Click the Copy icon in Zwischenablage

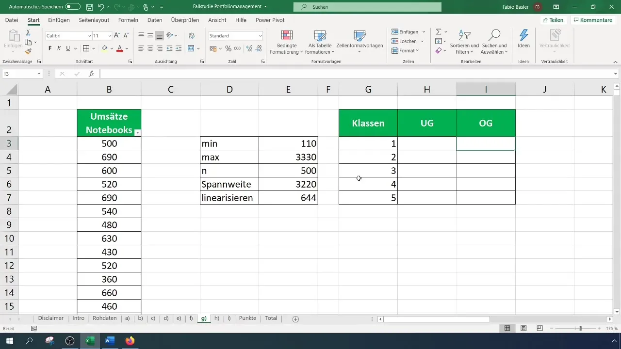point(28,42)
